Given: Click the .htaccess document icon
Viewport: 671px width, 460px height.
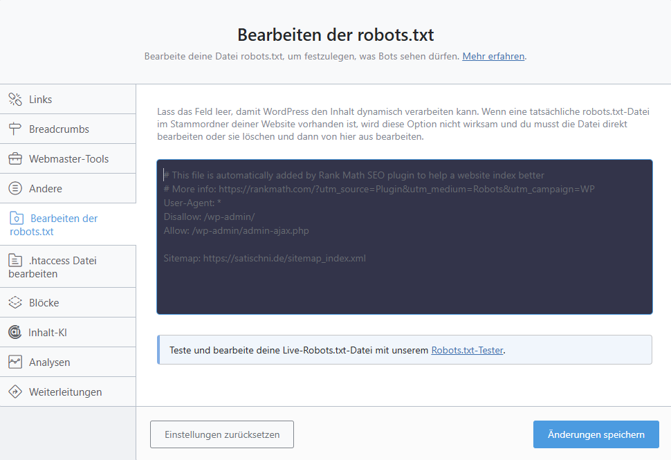Looking at the screenshot, I should [15, 260].
